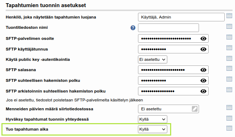Click table icon beside Hyväksy tapahtumat row
This screenshot has height=137, width=235.
click(x=229, y=118)
